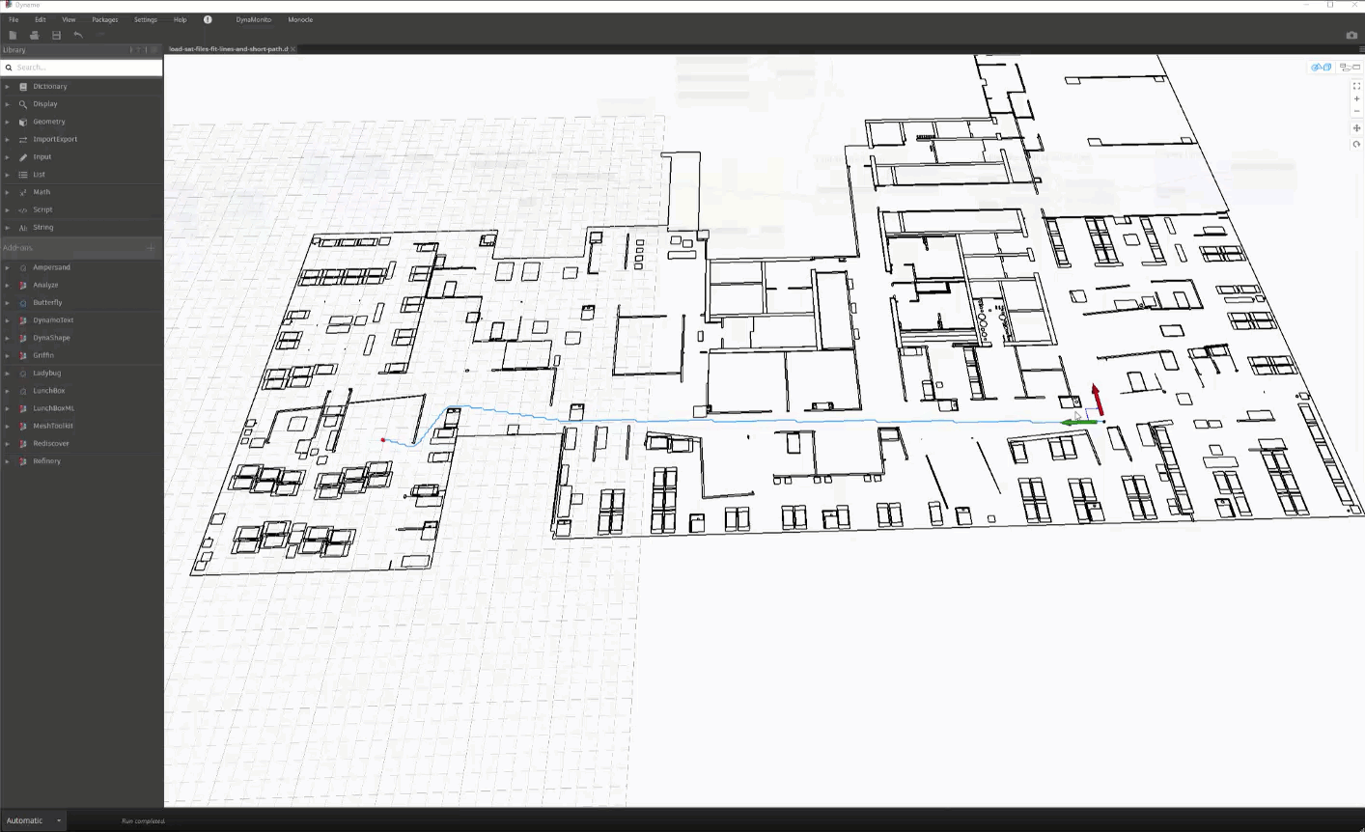Image resolution: width=1365 pixels, height=832 pixels.
Task: Save the graph with the Save icon
Action: (56, 35)
